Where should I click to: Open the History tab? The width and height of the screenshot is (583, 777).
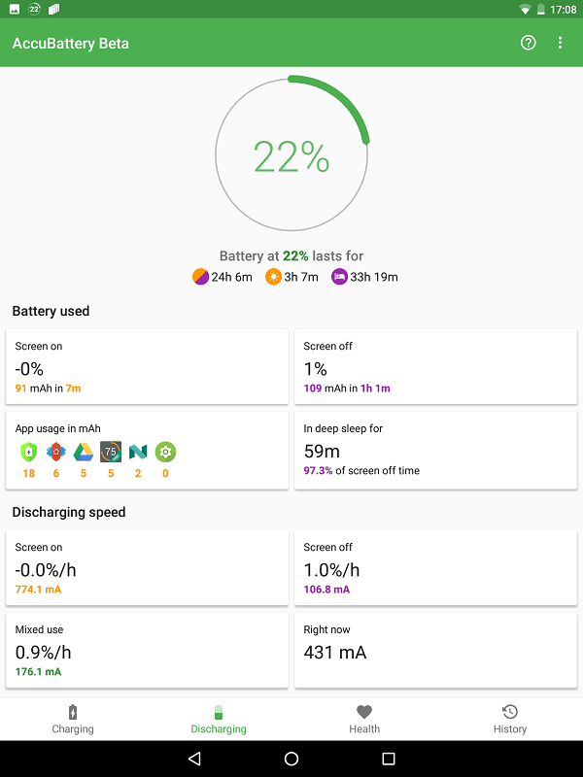point(509,719)
